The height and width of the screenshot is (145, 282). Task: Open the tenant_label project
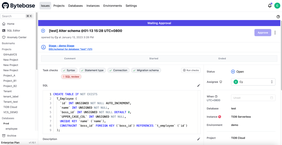[x=11, y=96]
